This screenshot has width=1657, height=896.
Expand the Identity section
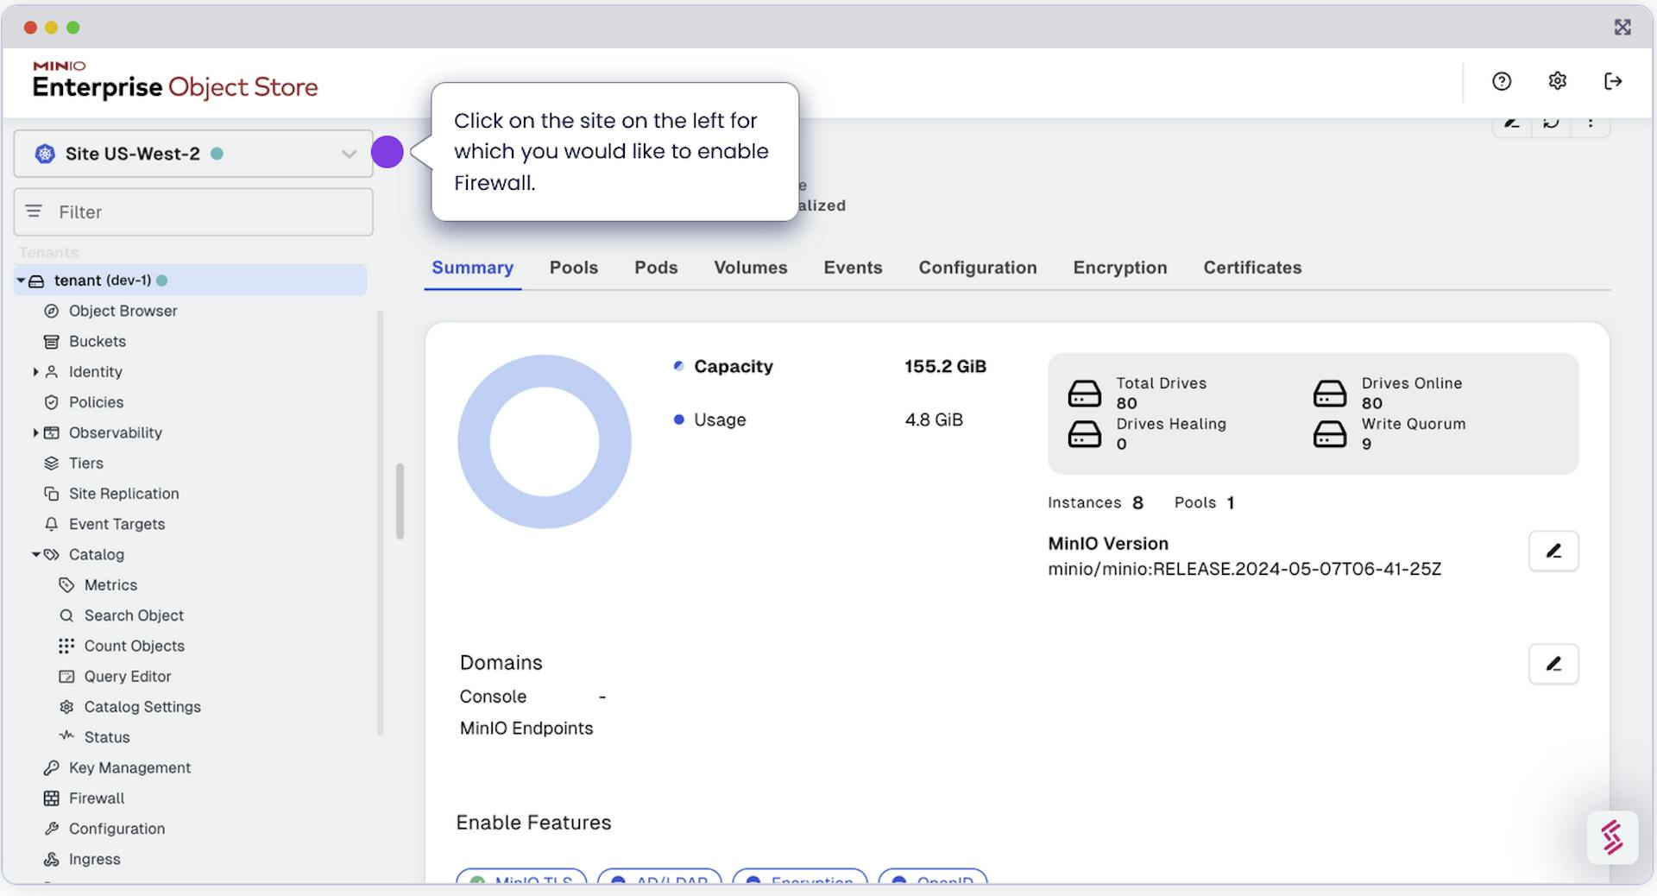tap(35, 372)
